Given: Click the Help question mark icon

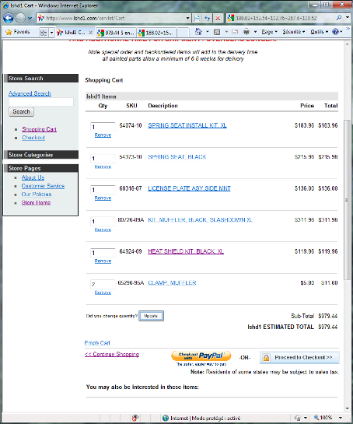Looking at the screenshot, I should (335, 32).
